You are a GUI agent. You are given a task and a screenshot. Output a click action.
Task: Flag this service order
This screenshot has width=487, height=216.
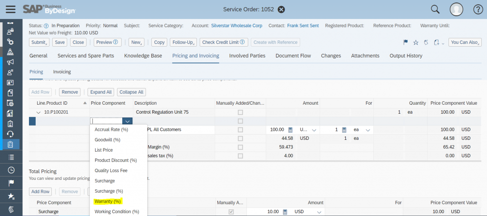tap(405, 42)
